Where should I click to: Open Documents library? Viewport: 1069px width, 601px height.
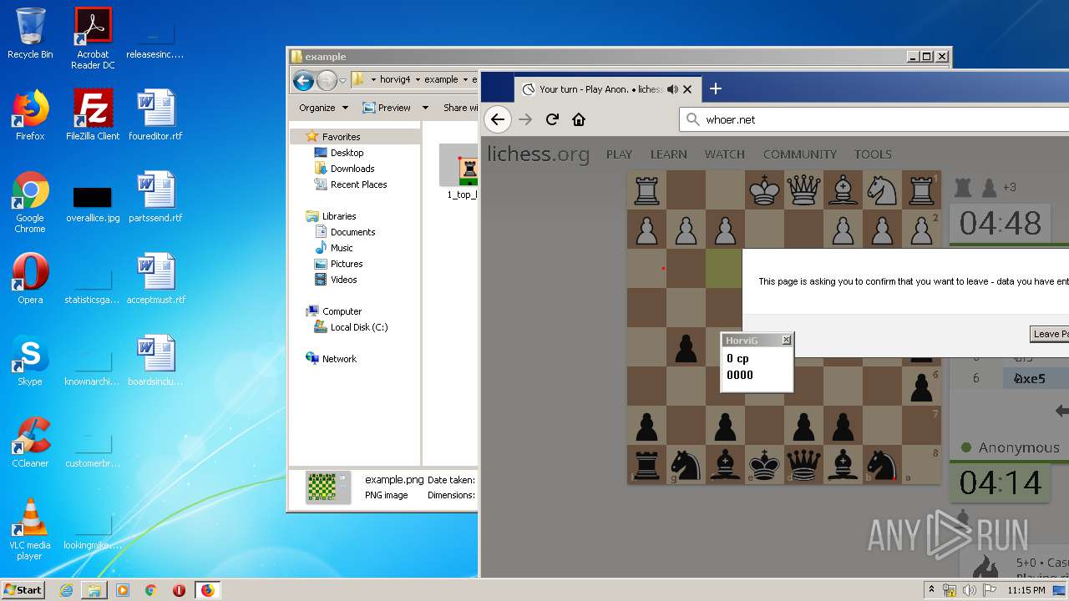(352, 231)
